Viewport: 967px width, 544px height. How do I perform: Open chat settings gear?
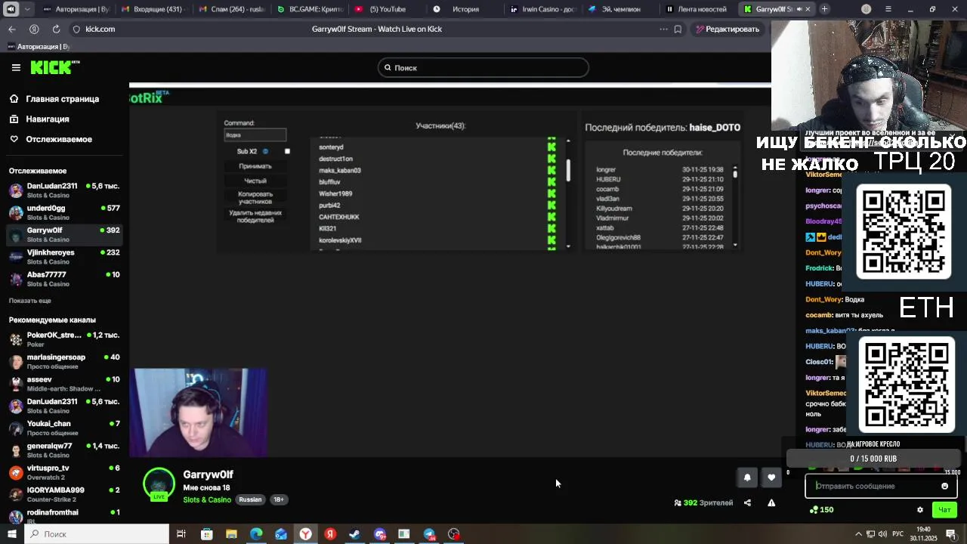tap(919, 510)
